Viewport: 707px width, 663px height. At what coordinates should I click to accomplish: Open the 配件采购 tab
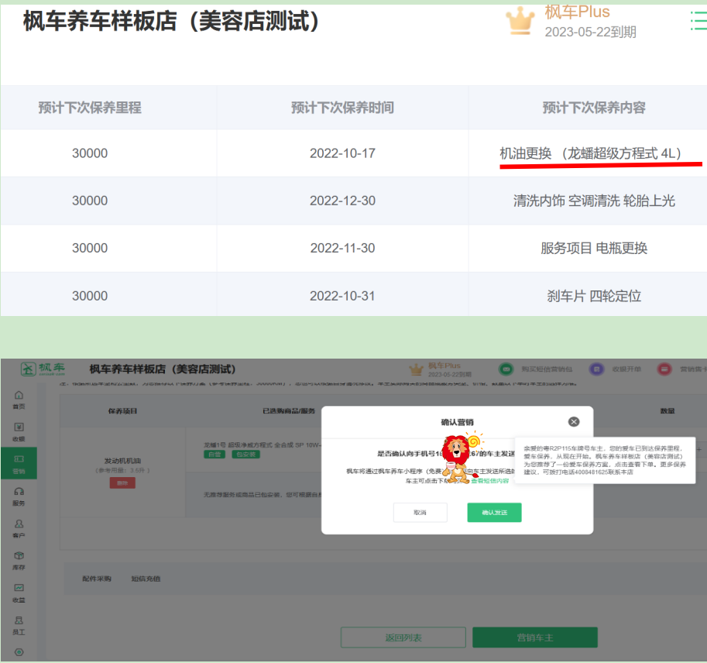[97, 579]
